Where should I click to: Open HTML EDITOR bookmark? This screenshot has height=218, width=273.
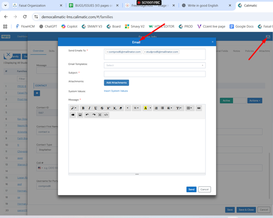coord(162,27)
